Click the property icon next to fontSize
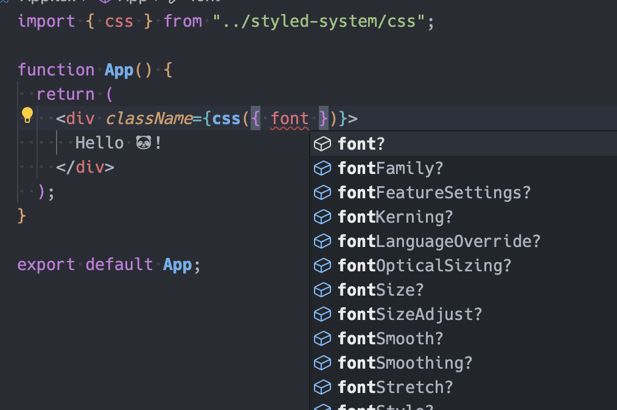This screenshot has width=617, height=410. (322, 290)
